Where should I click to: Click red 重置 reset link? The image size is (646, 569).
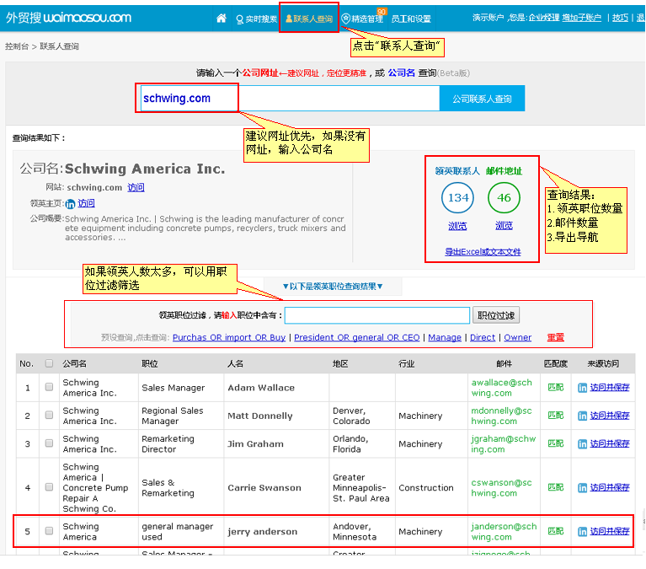(x=555, y=337)
